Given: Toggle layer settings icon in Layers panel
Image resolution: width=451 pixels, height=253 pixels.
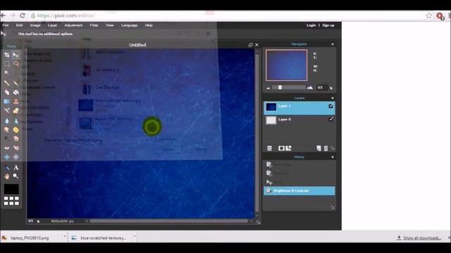Looking at the screenshot, I should 269,148.
